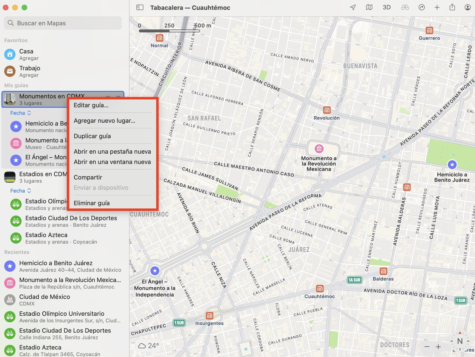Select Estadios en CDMX guide thumbnail
475x357 pixels.
10,177
